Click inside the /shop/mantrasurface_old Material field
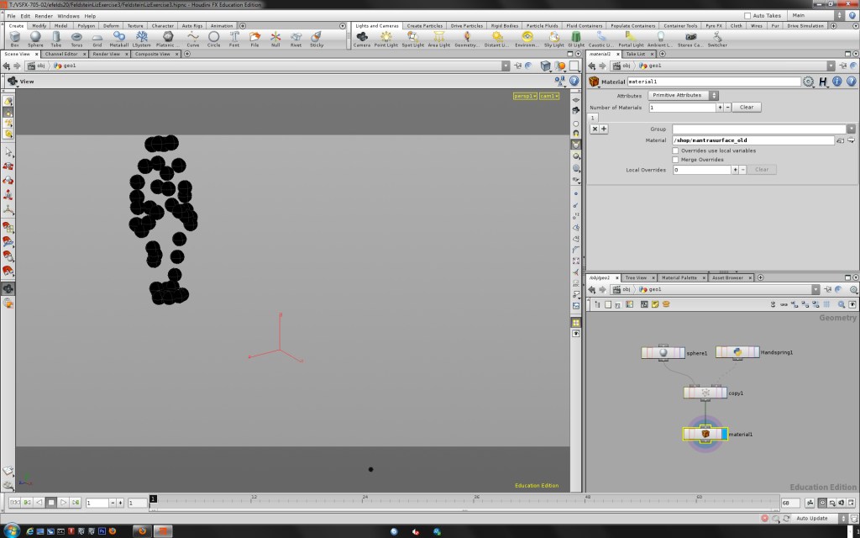This screenshot has width=860, height=538. (x=752, y=140)
